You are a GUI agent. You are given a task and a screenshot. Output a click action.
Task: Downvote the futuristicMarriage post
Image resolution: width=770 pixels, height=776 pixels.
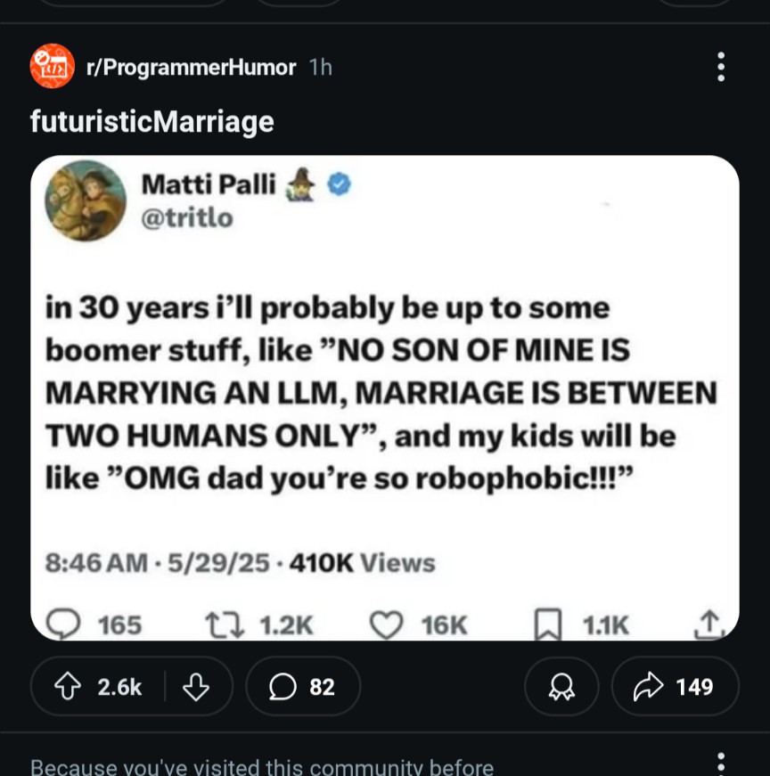coord(195,687)
